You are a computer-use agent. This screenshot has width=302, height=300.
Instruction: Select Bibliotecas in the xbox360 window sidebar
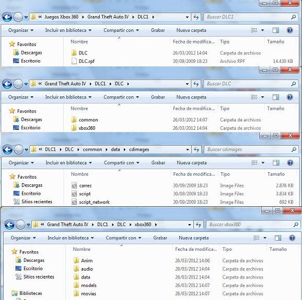click(27, 293)
